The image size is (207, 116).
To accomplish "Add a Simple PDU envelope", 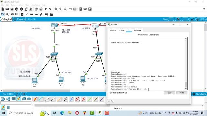I will [x=47, y=14].
